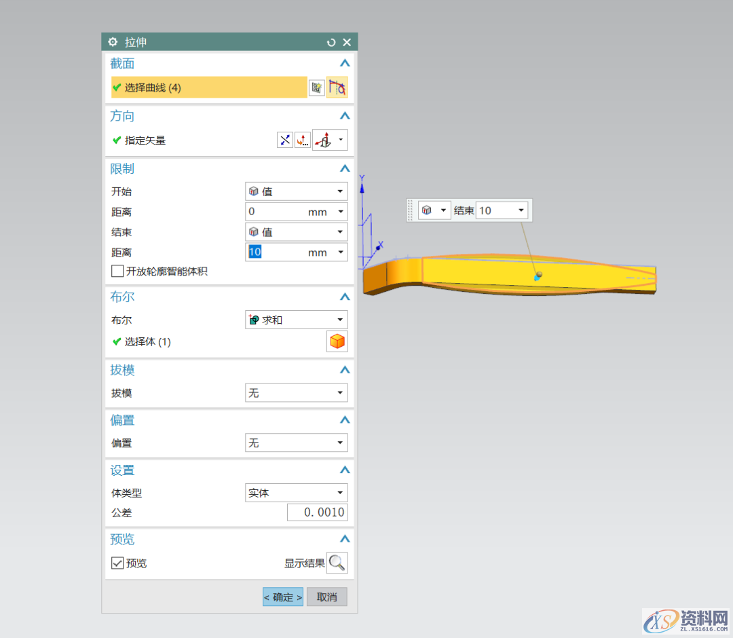This screenshot has height=638, width=733.
Task: Uncheck the 预览 checkbox
Action: (x=117, y=563)
